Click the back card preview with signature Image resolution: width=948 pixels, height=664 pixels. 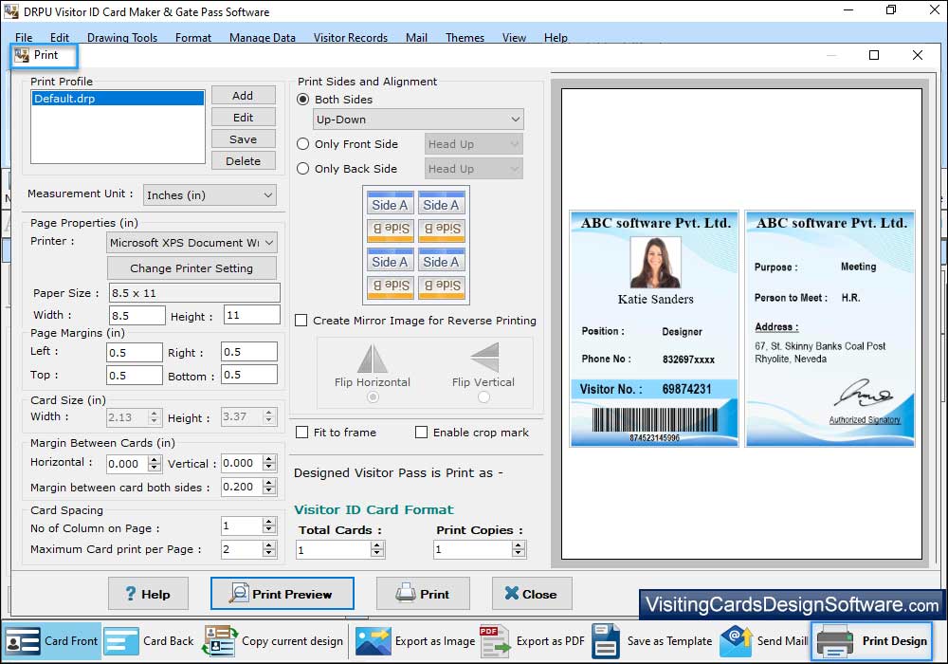click(830, 328)
